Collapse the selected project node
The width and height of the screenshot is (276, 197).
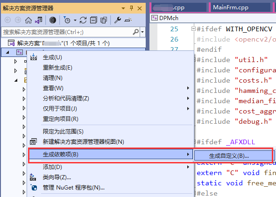(7, 52)
